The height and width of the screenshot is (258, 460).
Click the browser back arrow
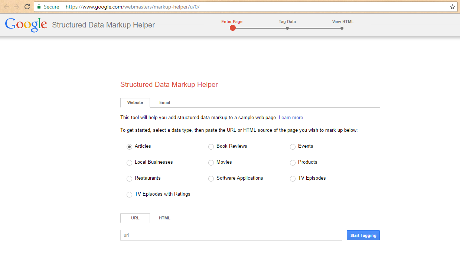tap(6, 7)
